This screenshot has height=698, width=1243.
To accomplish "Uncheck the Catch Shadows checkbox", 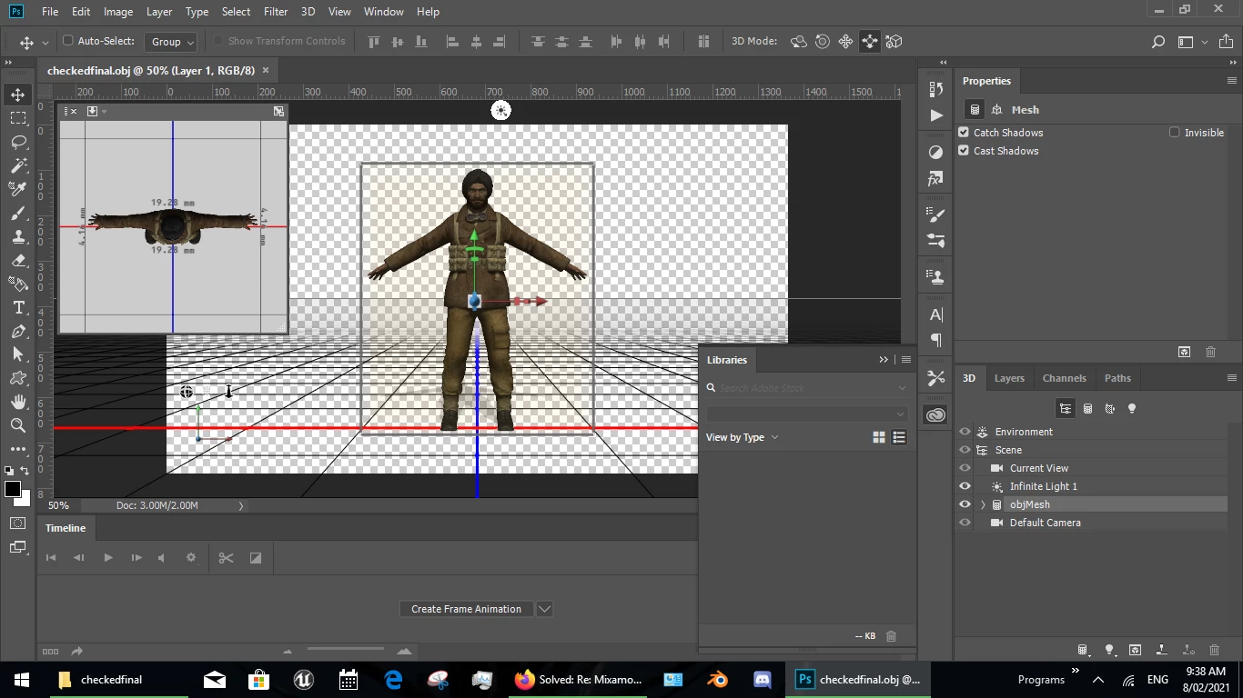I will (x=965, y=133).
